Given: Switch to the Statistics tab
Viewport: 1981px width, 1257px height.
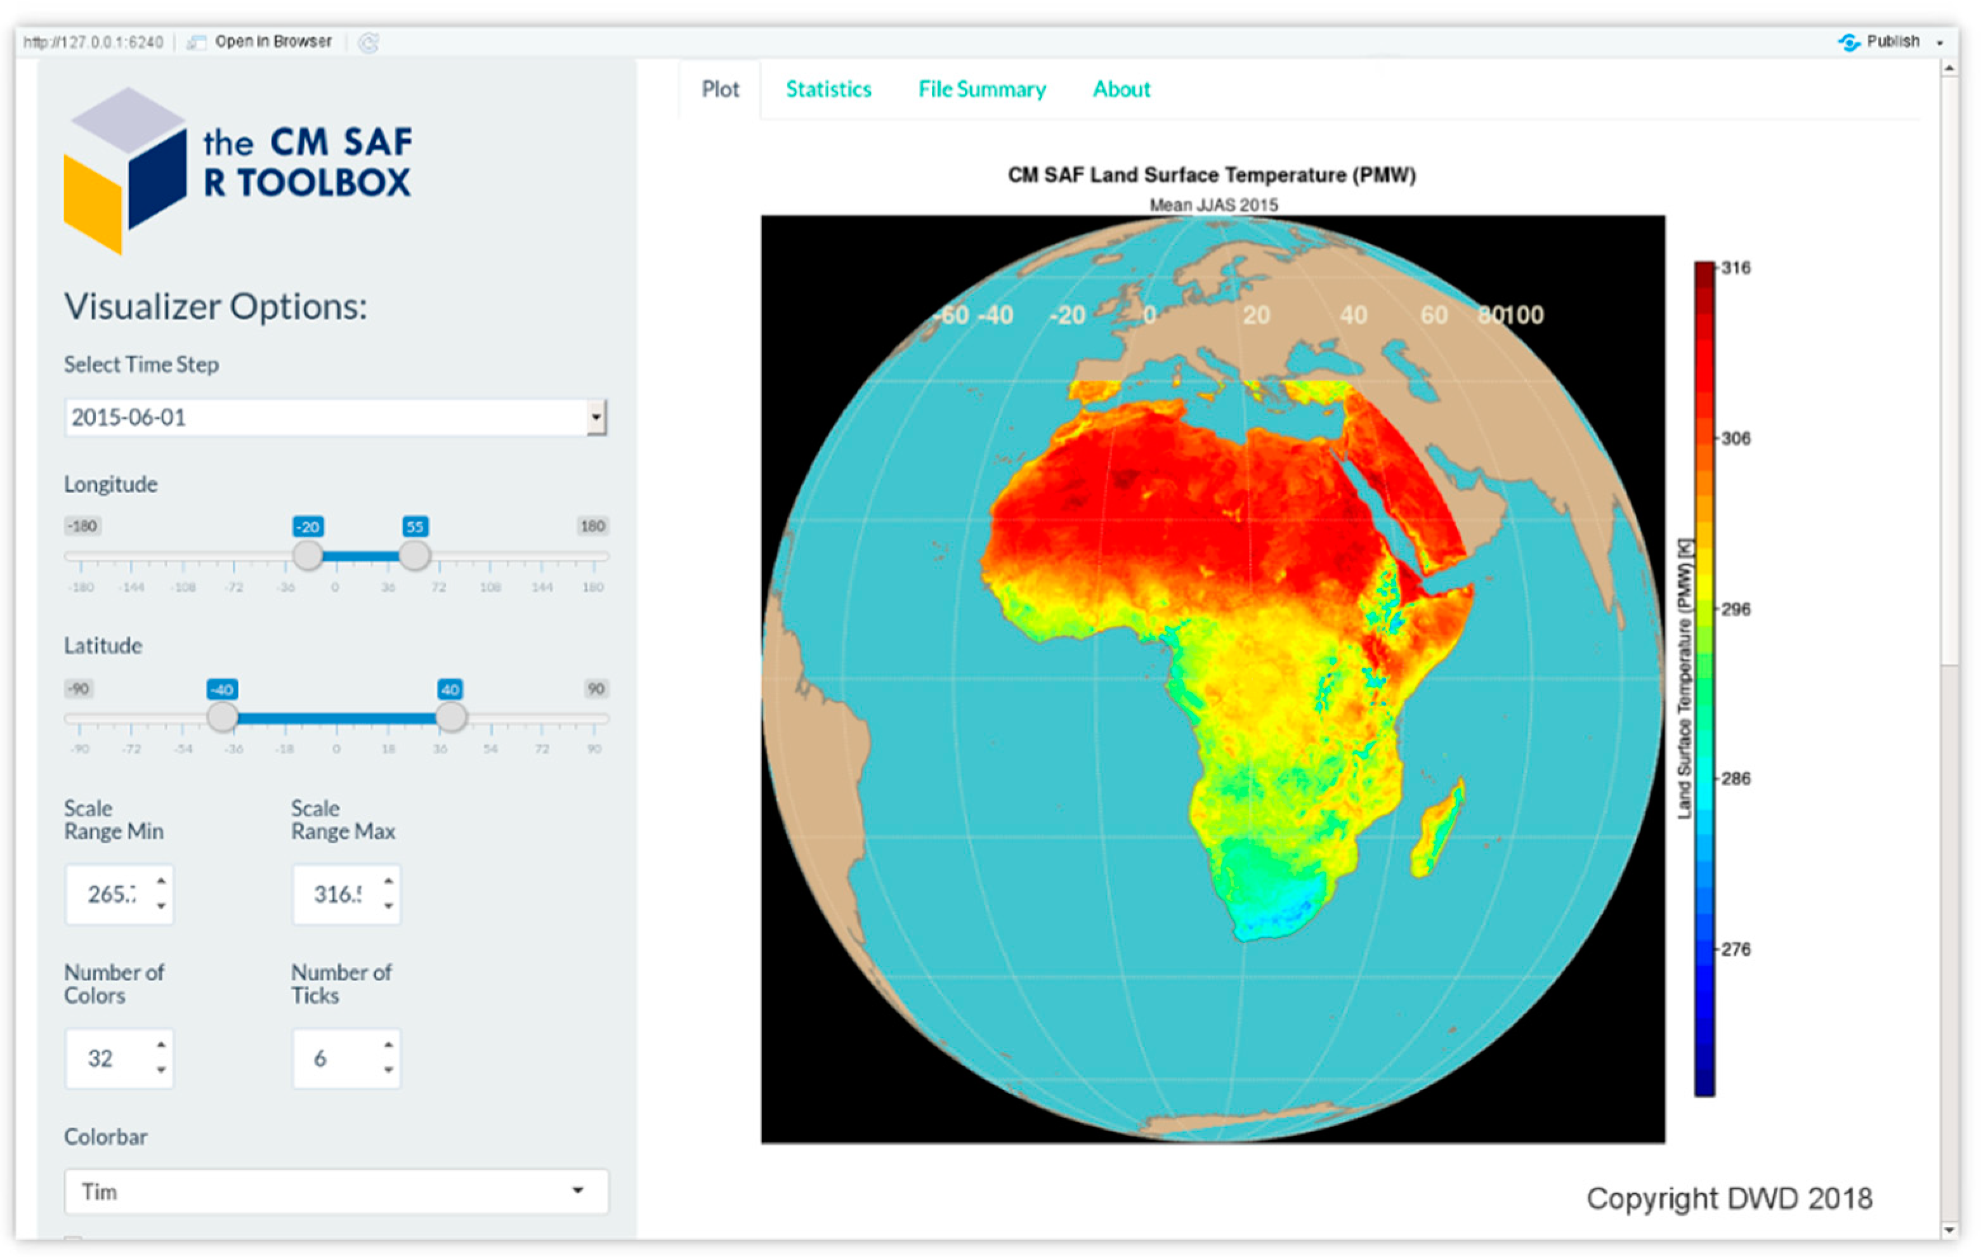Looking at the screenshot, I should tap(828, 89).
